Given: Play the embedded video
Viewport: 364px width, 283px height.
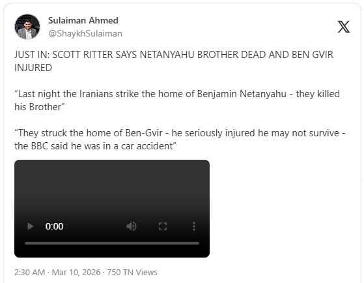Looking at the screenshot, I should coord(31,226).
